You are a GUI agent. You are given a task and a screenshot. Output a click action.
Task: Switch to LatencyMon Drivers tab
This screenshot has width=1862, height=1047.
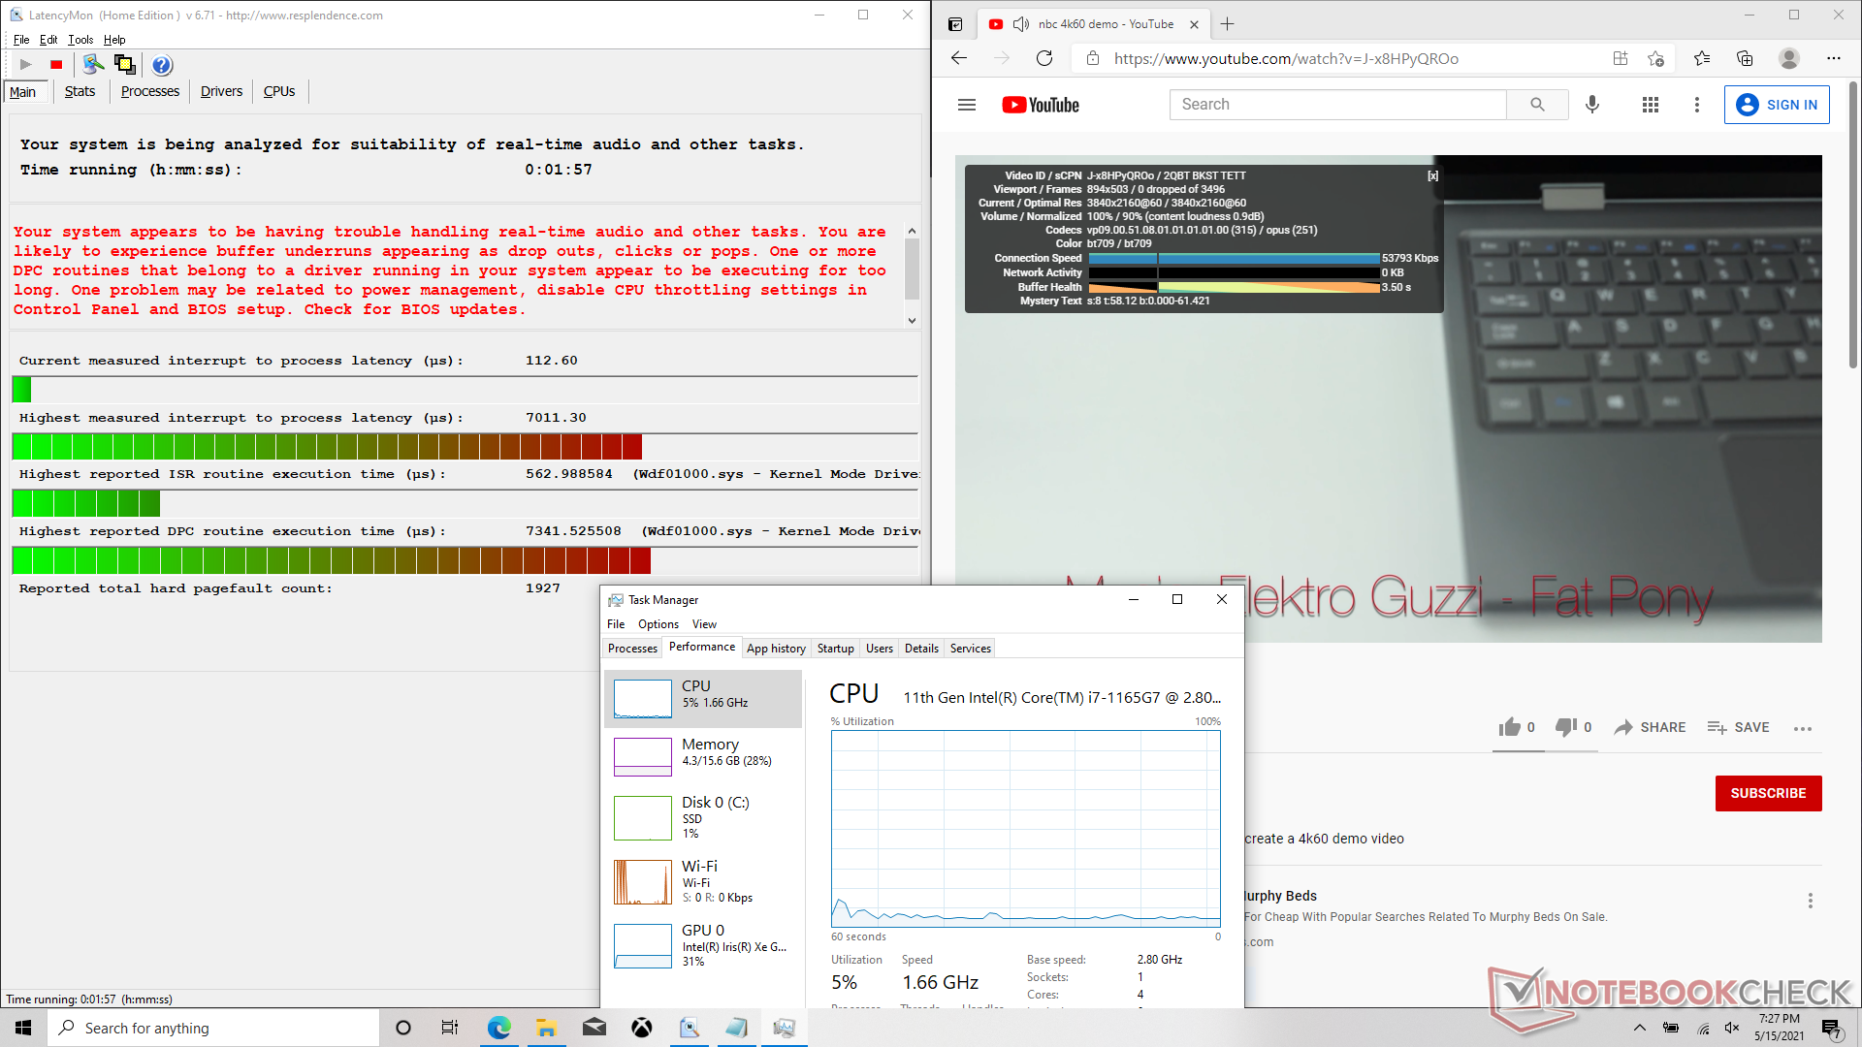coord(221,91)
